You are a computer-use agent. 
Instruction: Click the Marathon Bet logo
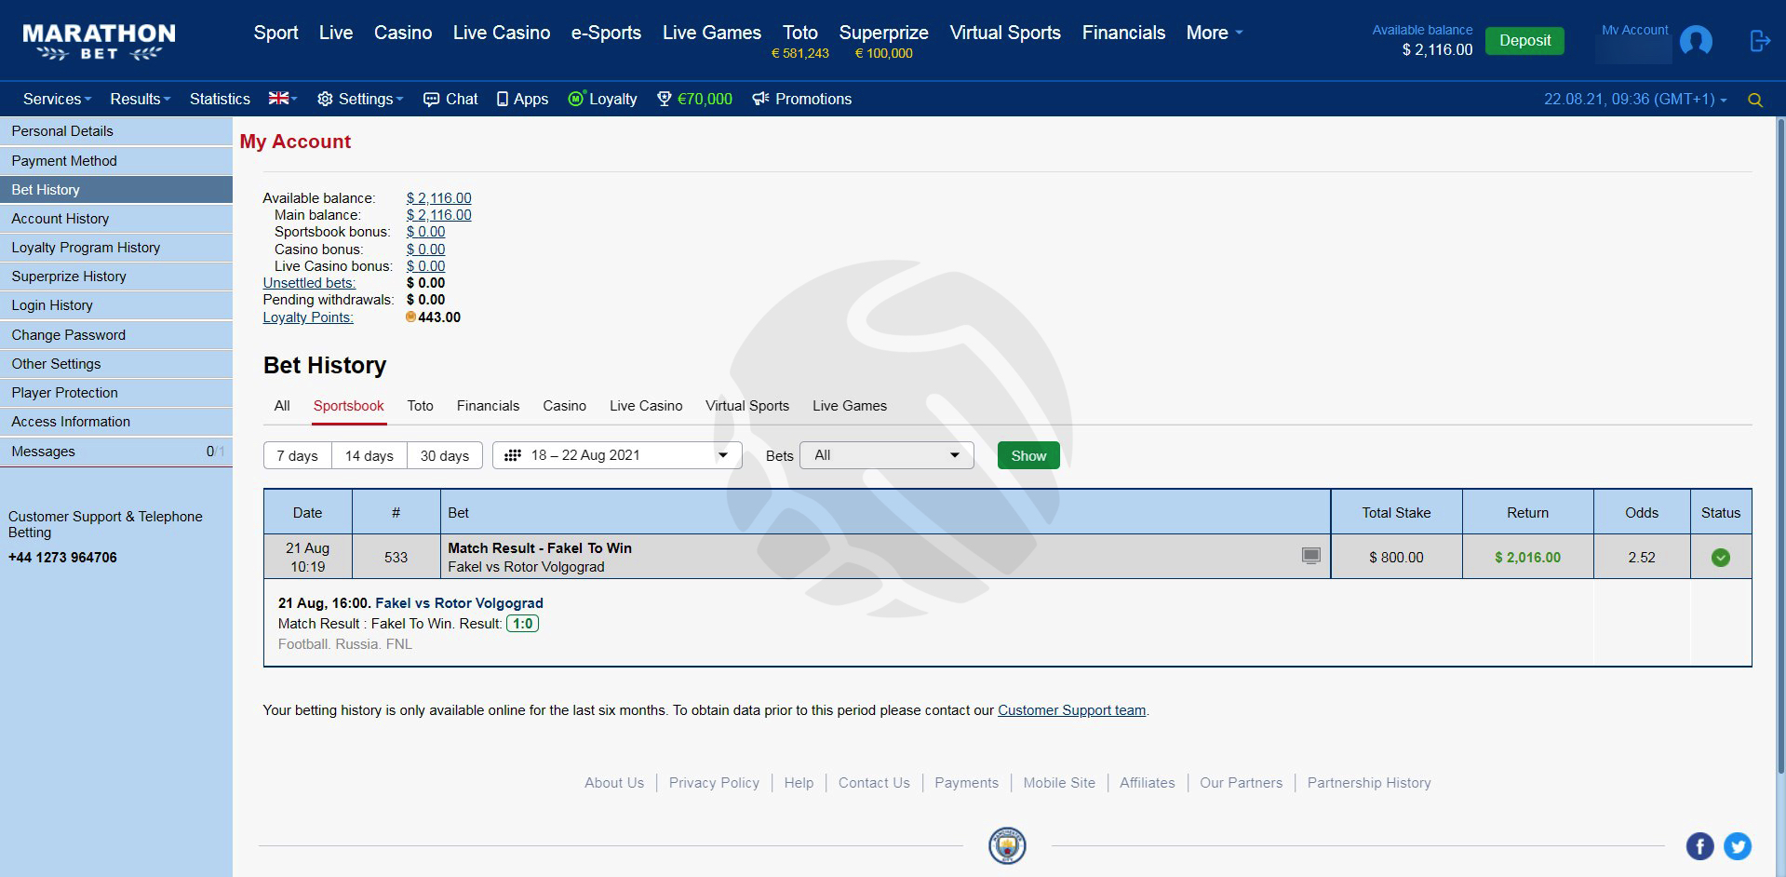click(x=99, y=42)
